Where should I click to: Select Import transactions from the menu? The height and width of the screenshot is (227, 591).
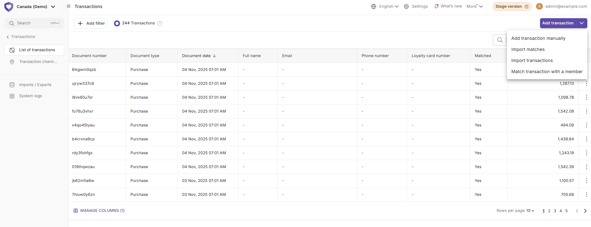[x=532, y=60]
